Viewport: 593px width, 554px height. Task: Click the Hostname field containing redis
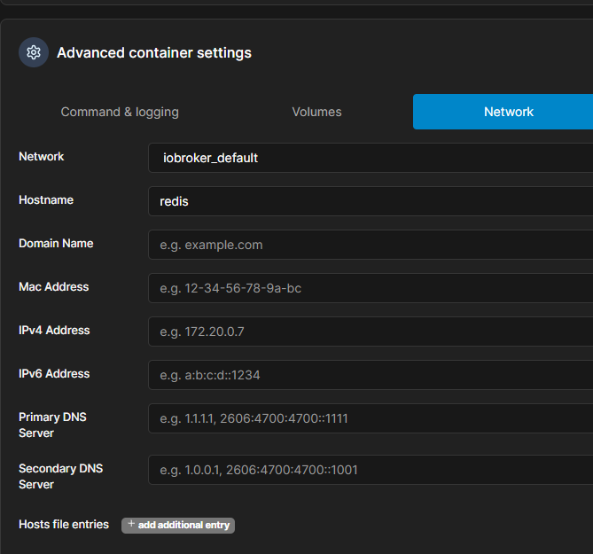click(370, 201)
